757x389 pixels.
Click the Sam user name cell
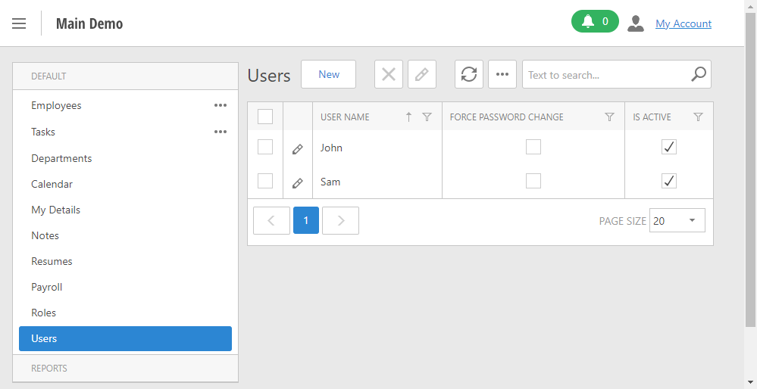pyautogui.click(x=377, y=182)
